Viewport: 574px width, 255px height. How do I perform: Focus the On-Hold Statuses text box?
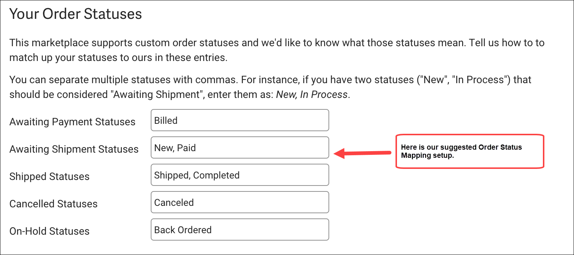point(240,229)
